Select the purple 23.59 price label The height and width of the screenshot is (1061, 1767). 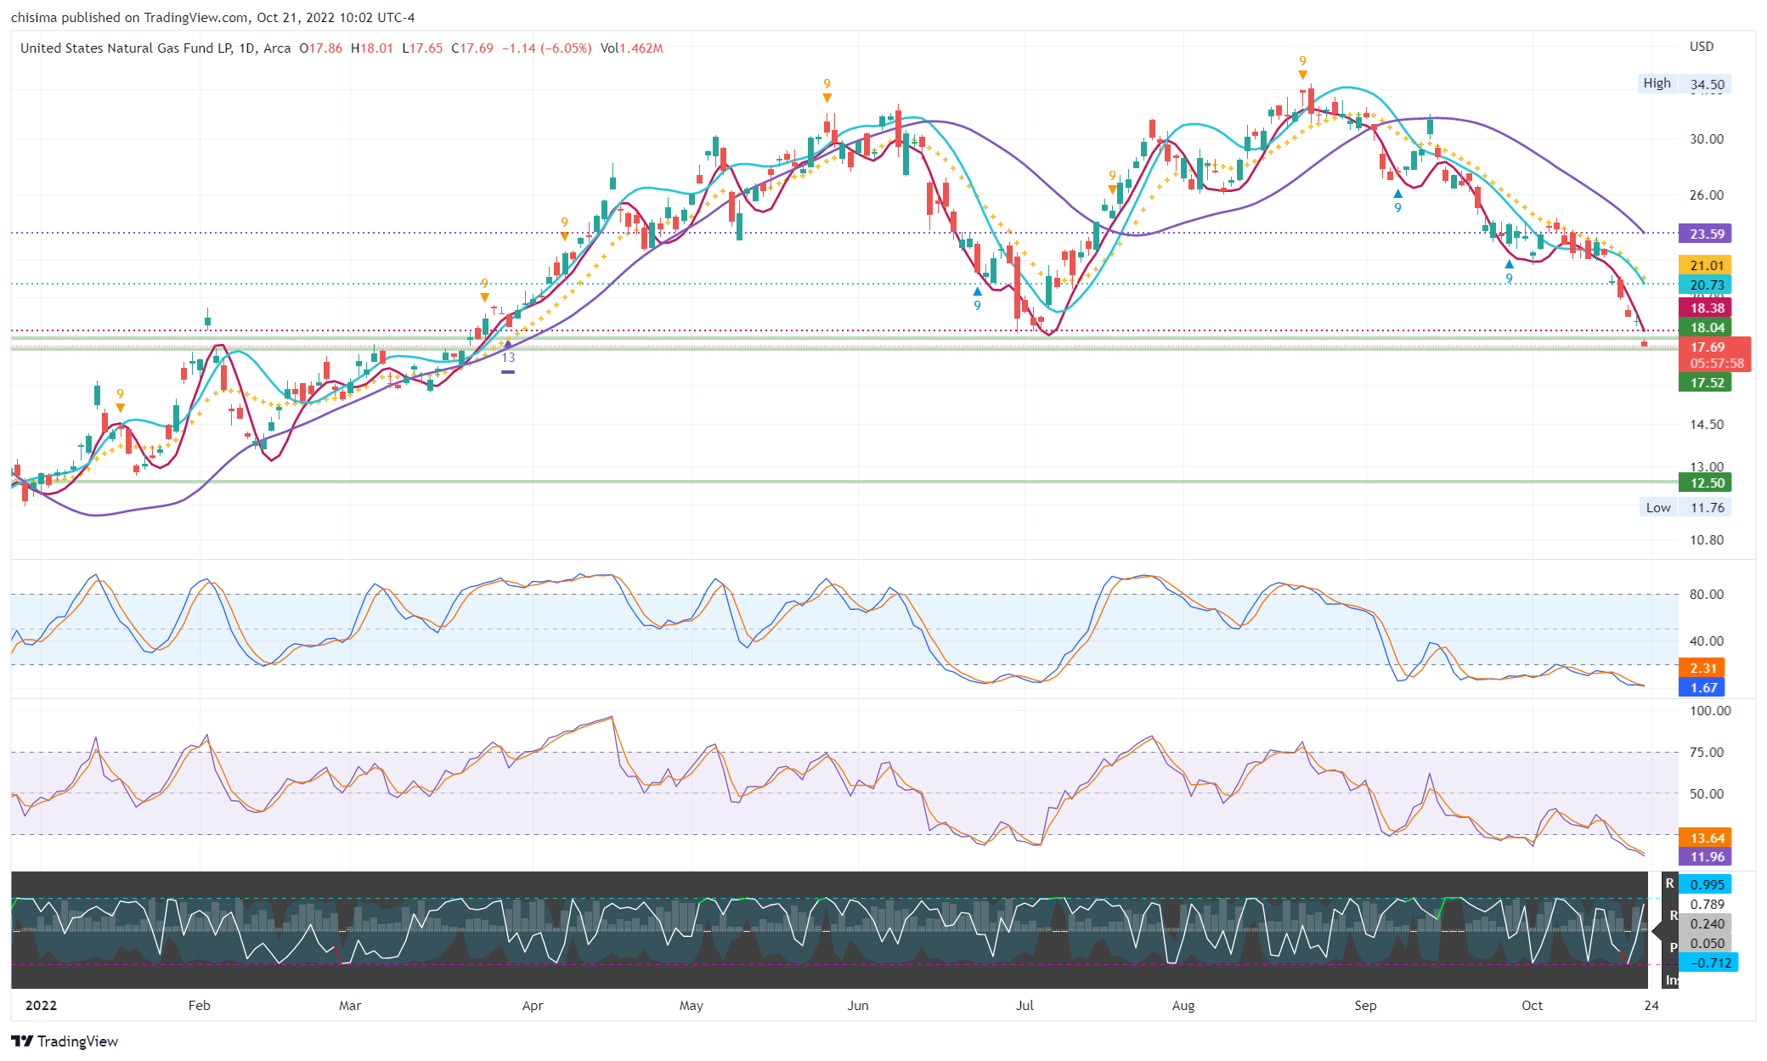pyautogui.click(x=1706, y=234)
